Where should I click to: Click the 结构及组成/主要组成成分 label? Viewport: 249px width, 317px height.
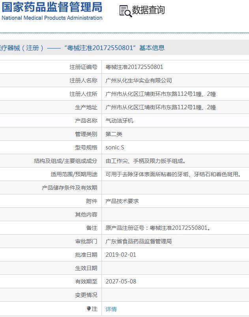click(66, 161)
